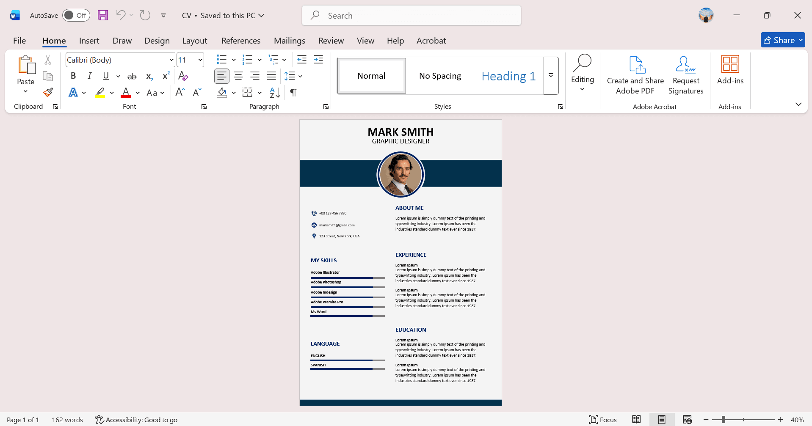Image resolution: width=812 pixels, height=426 pixels.
Task: Apply yellow text highlight color
Action: click(100, 92)
